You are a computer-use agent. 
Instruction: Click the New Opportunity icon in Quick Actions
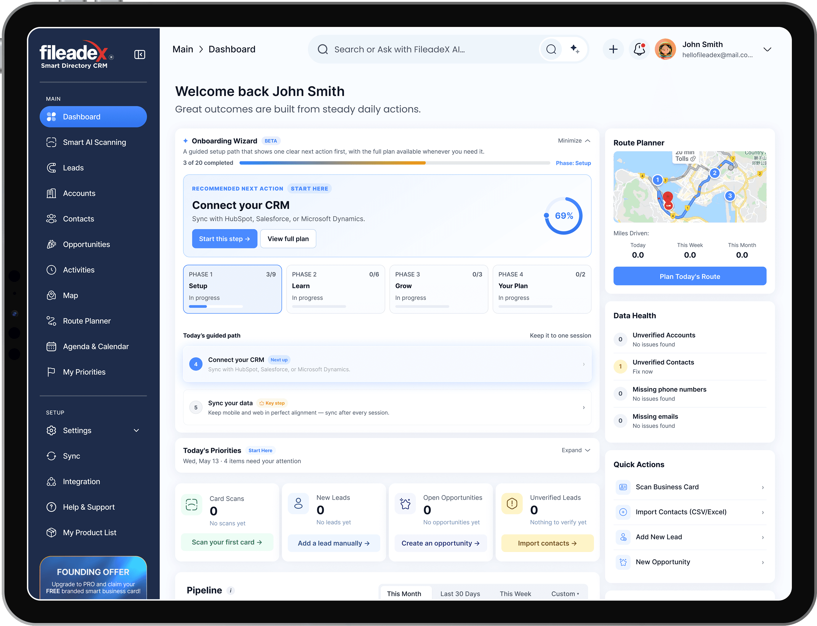(x=623, y=562)
